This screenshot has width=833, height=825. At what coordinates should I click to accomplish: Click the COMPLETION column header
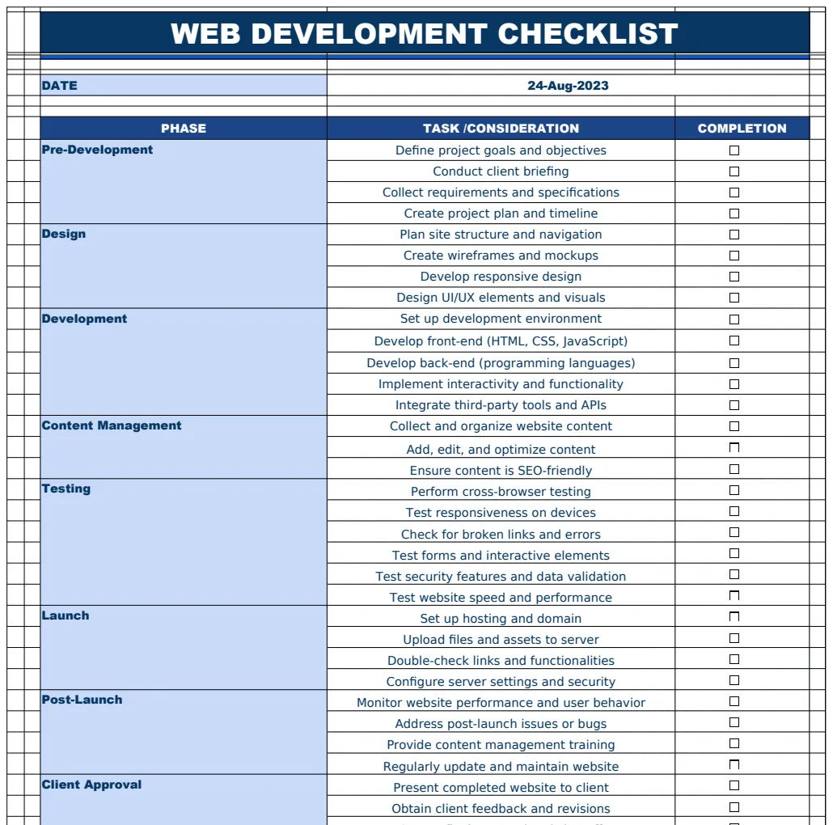point(742,129)
